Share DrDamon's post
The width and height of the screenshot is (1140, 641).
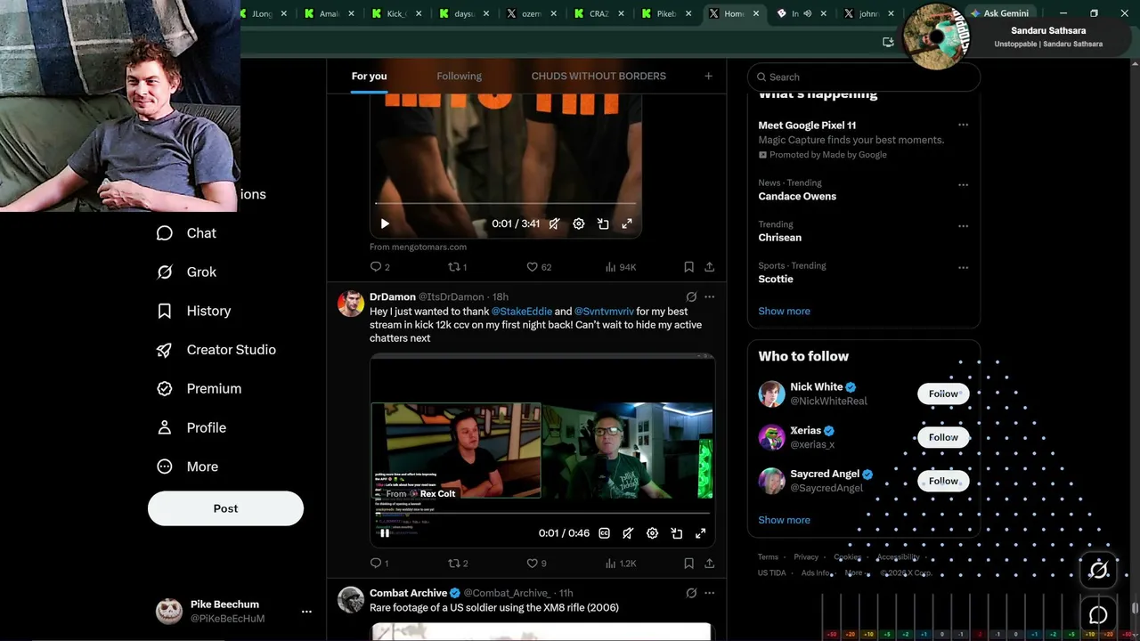click(x=709, y=564)
